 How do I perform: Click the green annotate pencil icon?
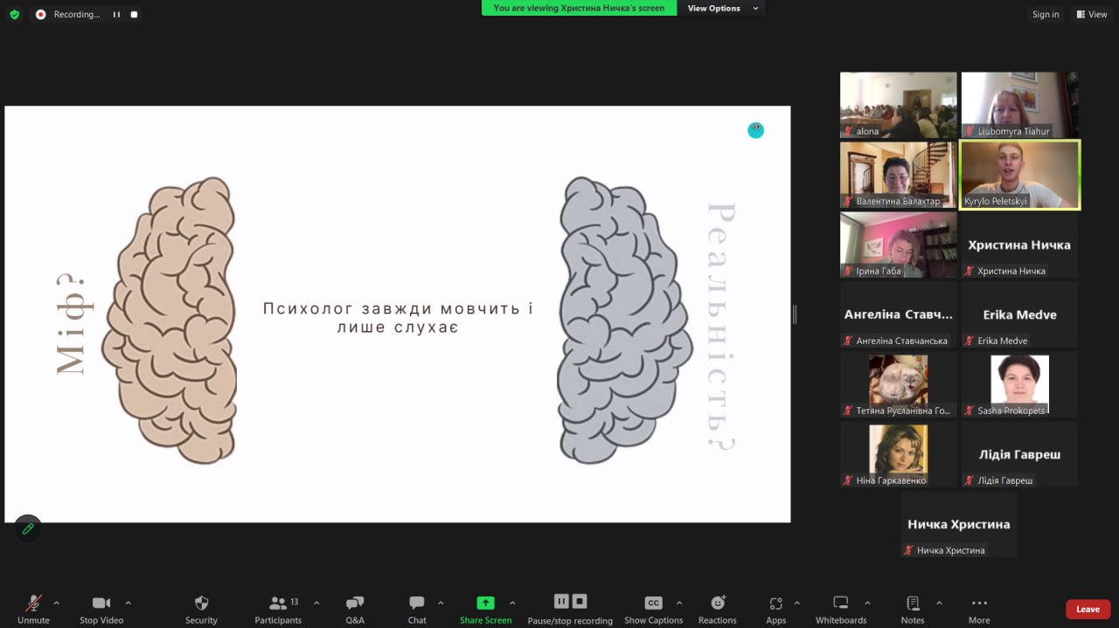[x=28, y=528]
